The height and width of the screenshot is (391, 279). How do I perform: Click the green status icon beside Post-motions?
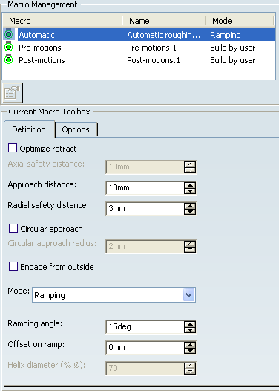tap(9, 59)
